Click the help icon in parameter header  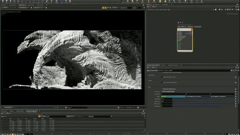point(238,70)
